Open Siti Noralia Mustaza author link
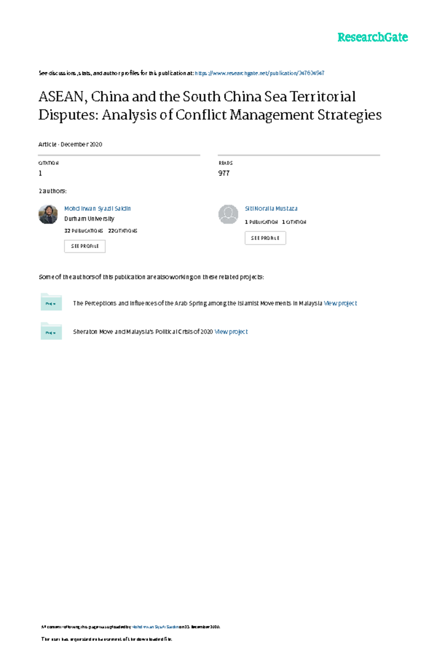Viewport: 437px width, 656px height. 271,208
